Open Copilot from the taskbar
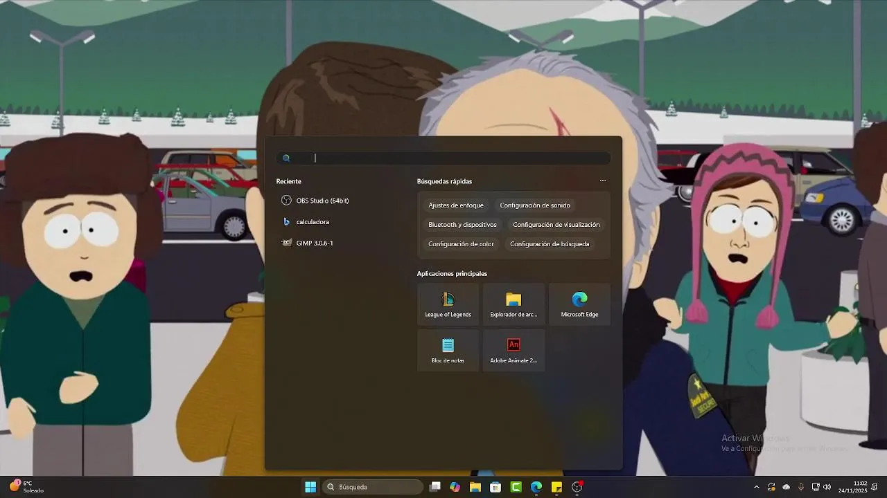The image size is (887, 498). pyautogui.click(x=455, y=487)
